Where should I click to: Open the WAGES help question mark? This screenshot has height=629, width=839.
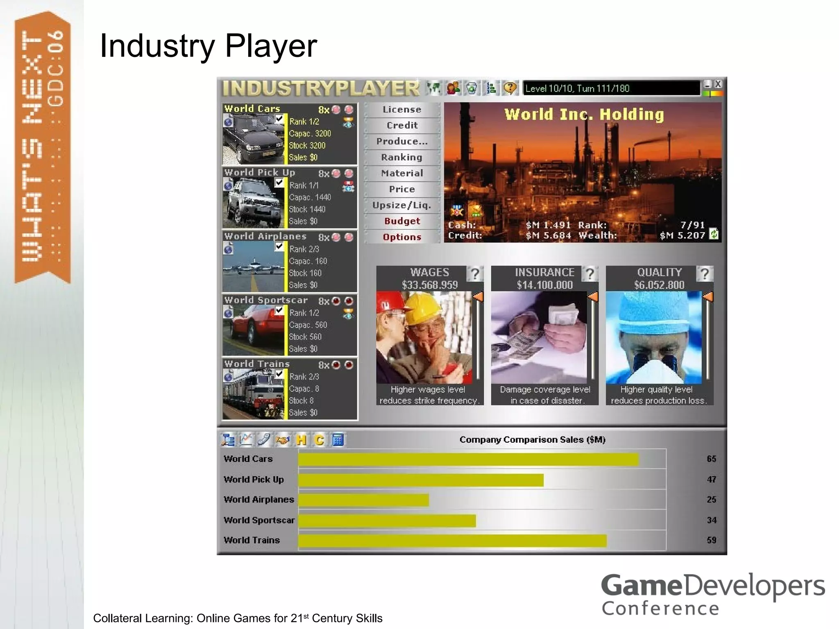click(x=475, y=274)
